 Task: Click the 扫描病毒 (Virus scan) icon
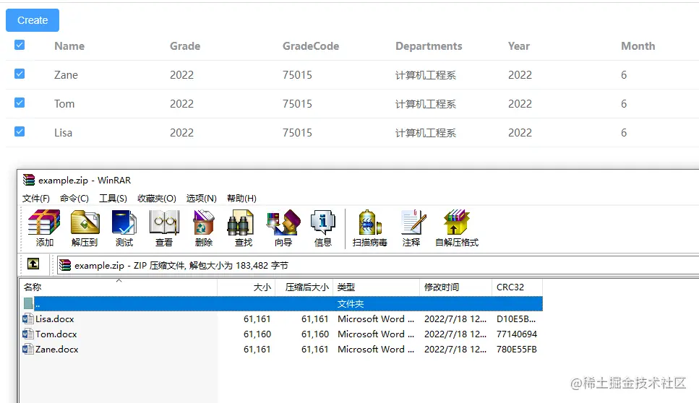click(x=370, y=222)
